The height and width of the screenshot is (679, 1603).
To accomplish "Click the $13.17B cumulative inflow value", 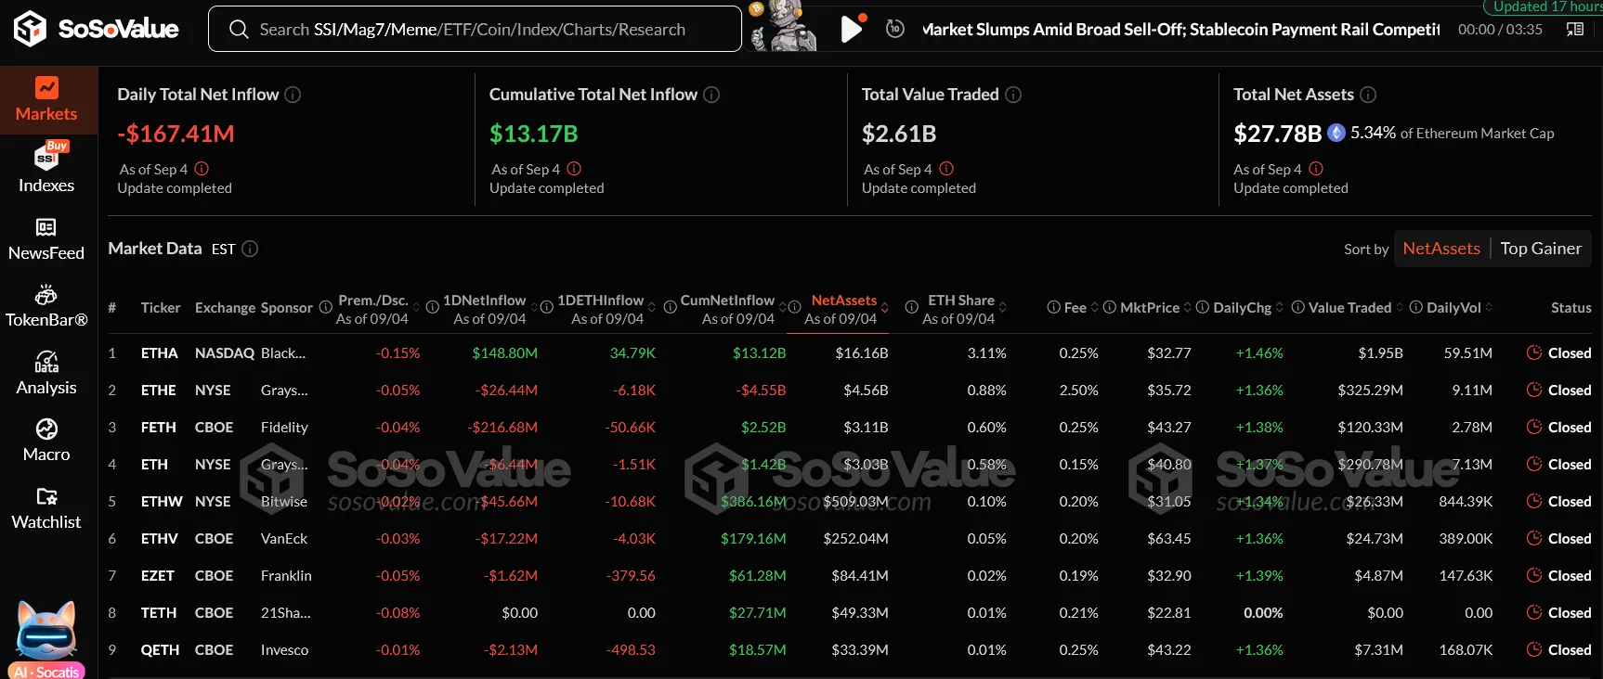I will (x=533, y=134).
